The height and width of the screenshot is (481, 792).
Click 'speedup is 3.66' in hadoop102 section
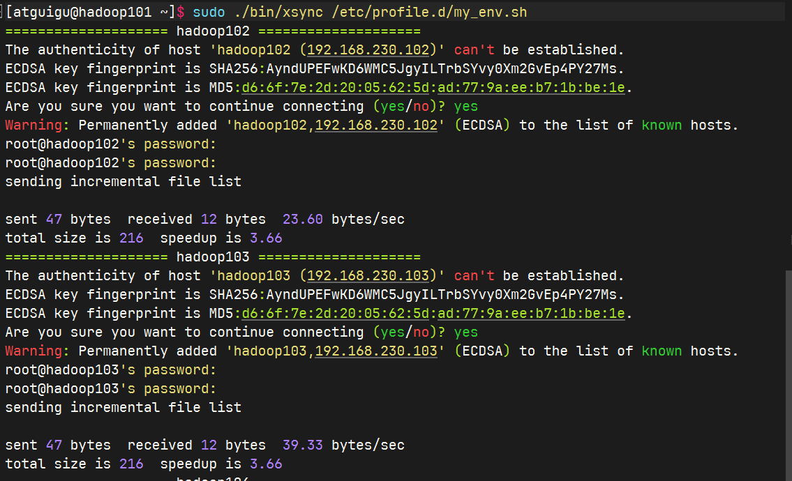click(x=221, y=238)
